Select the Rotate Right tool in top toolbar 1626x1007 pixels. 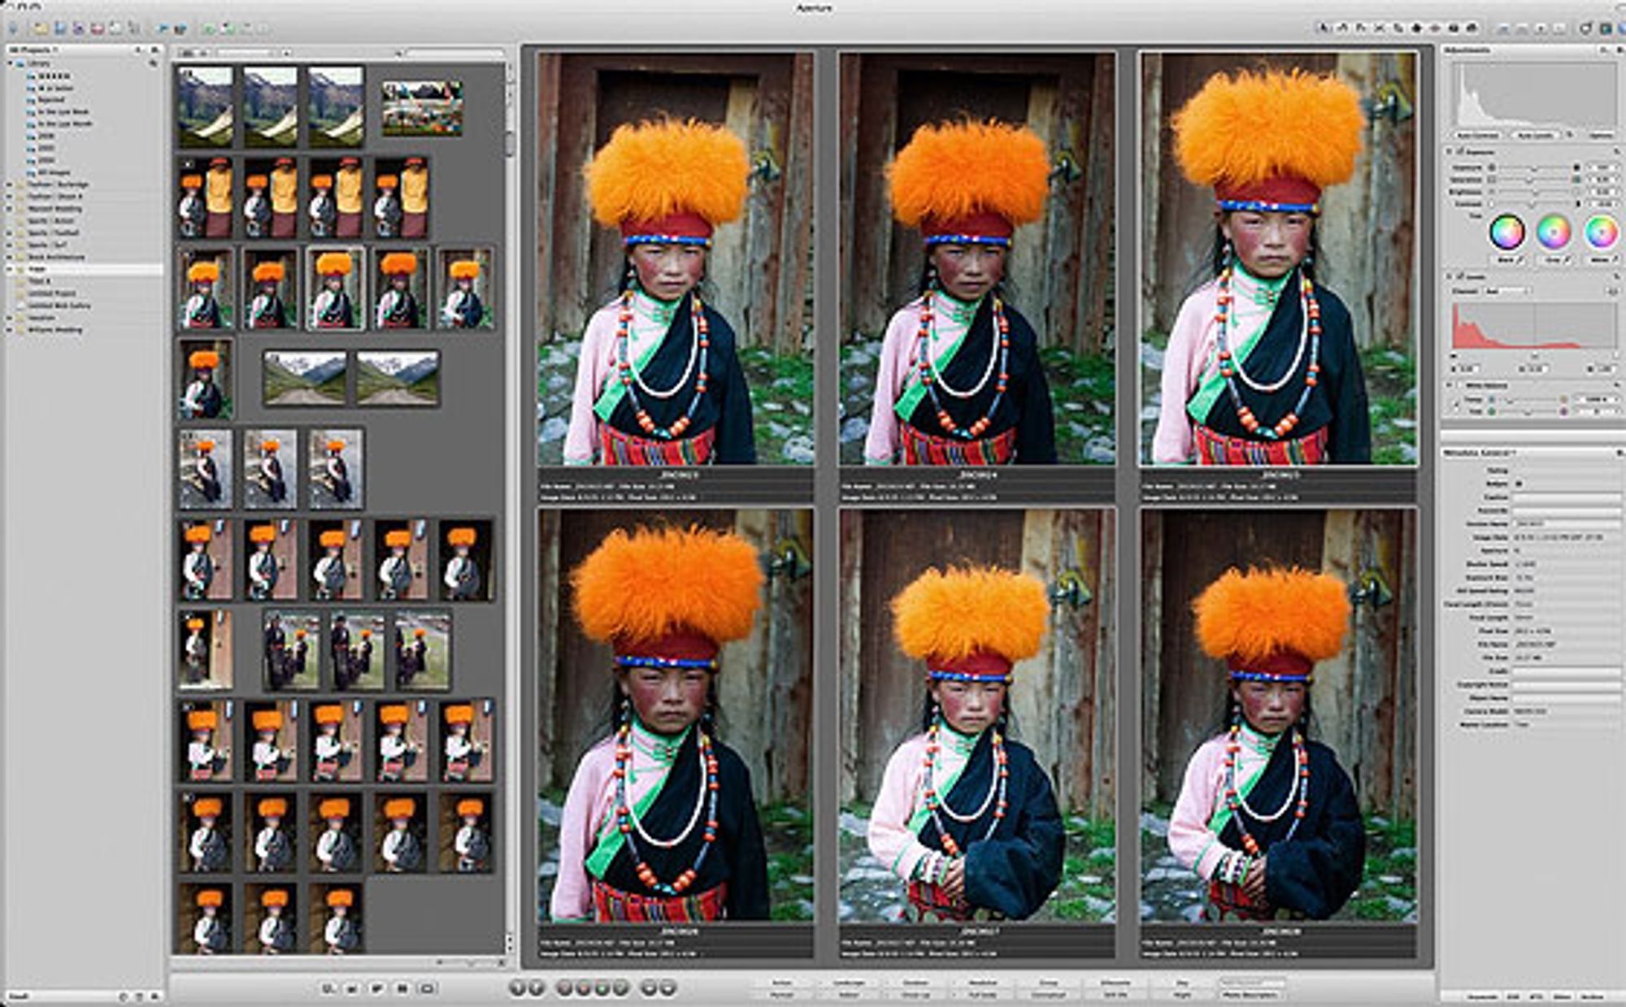[1360, 28]
